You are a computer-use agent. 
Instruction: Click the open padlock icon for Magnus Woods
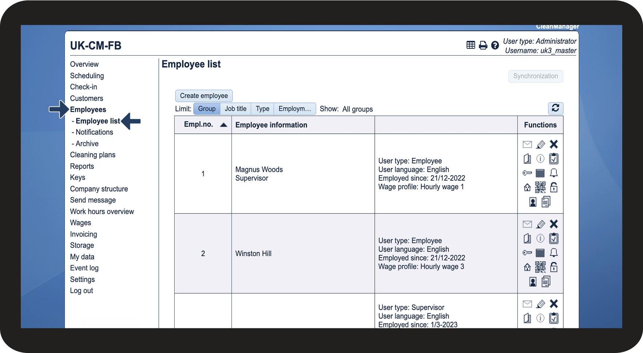553,188
